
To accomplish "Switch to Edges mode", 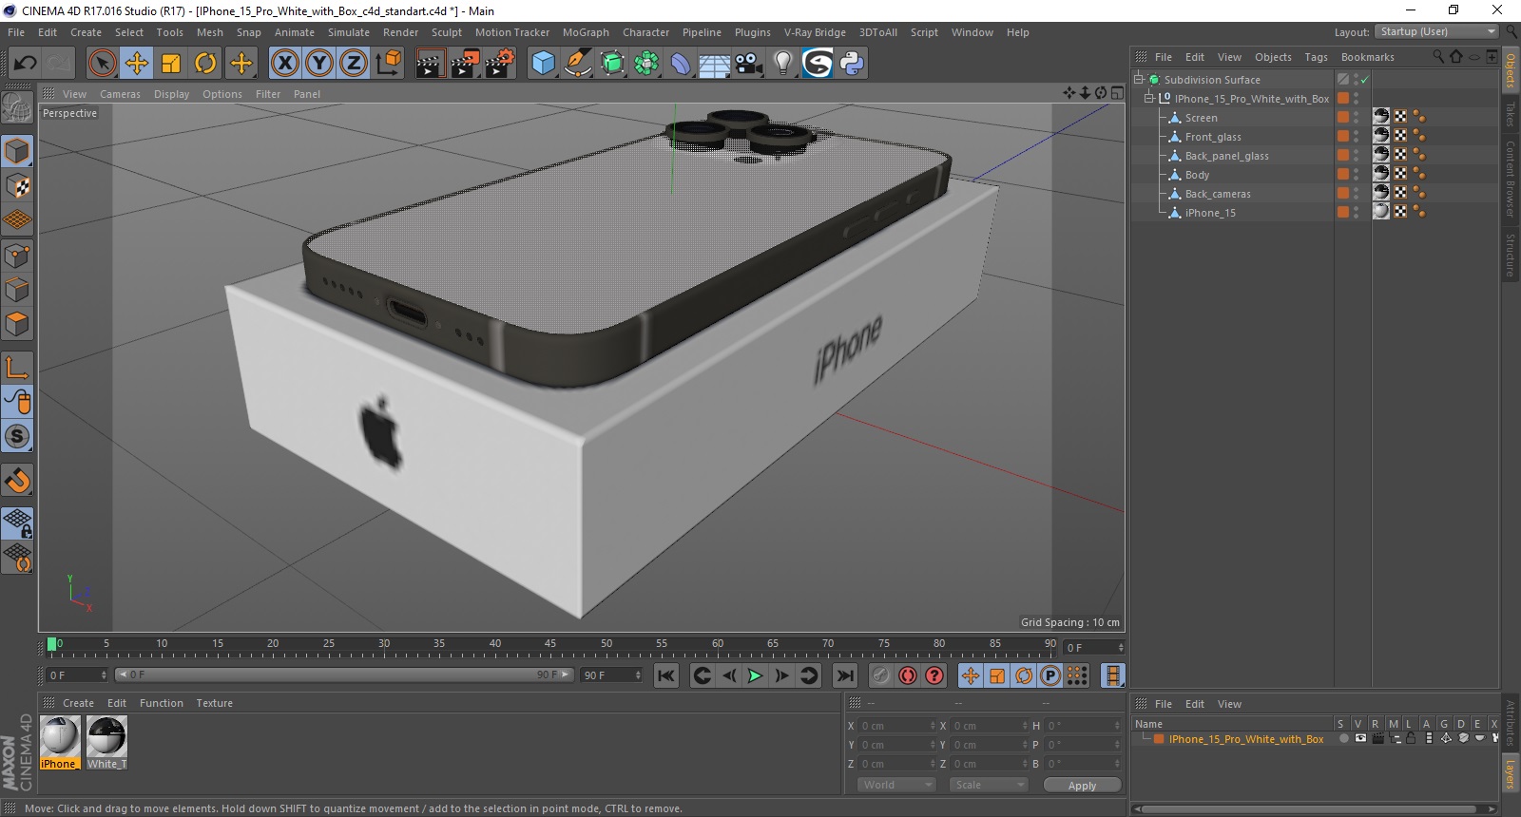I will point(17,290).
